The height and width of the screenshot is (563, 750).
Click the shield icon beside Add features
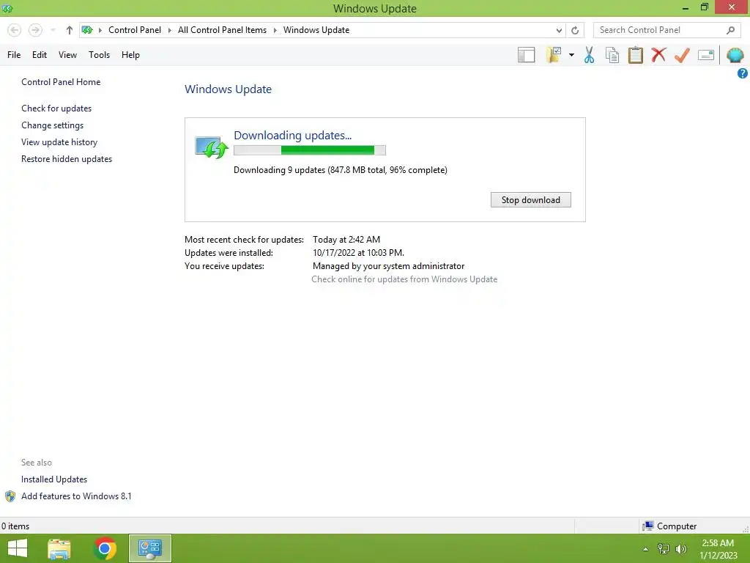coord(10,496)
